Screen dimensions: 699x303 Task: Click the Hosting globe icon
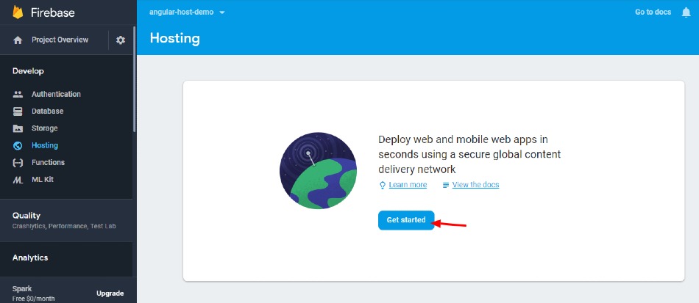tap(18, 145)
